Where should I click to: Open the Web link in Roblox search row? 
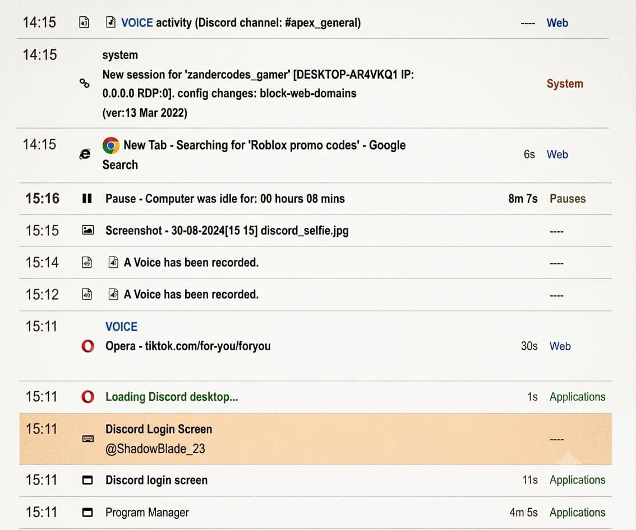[557, 154]
